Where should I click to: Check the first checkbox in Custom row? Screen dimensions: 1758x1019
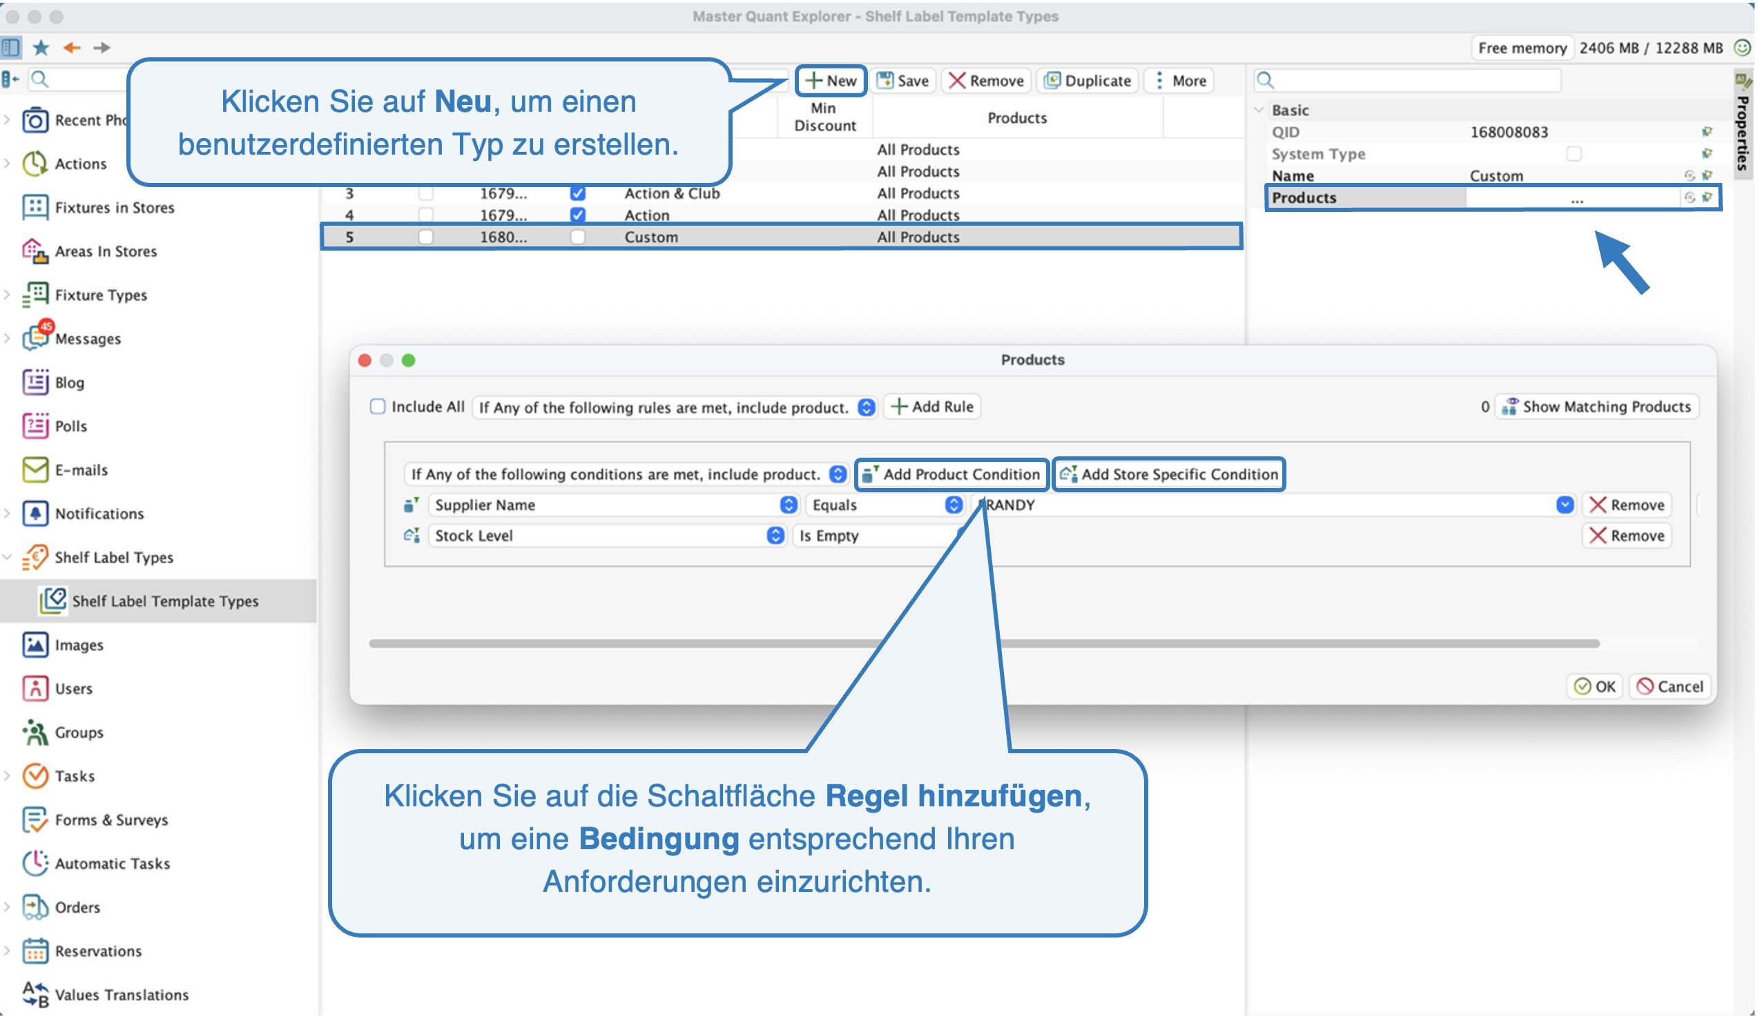coord(426,237)
